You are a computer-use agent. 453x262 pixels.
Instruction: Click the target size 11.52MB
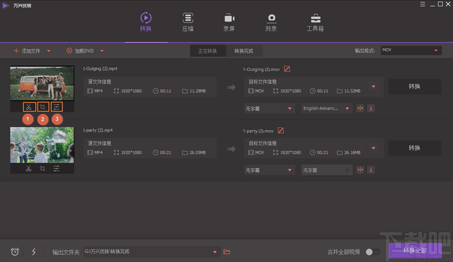(352, 91)
